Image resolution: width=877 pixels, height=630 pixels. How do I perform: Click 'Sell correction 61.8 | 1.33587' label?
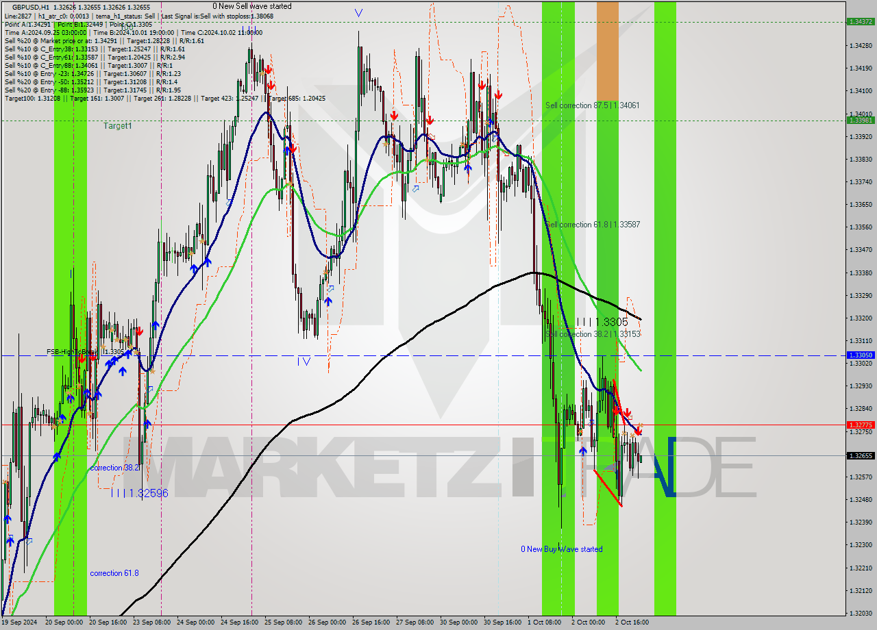pyautogui.click(x=593, y=225)
